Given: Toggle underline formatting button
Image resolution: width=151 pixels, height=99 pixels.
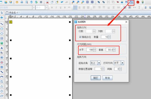Looking at the screenshot, I should [60, 8].
